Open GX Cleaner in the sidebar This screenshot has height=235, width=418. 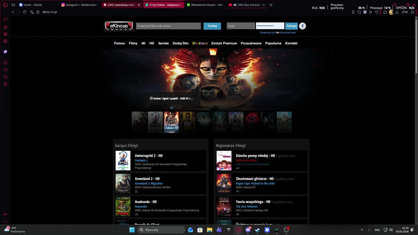[x=5, y=27]
